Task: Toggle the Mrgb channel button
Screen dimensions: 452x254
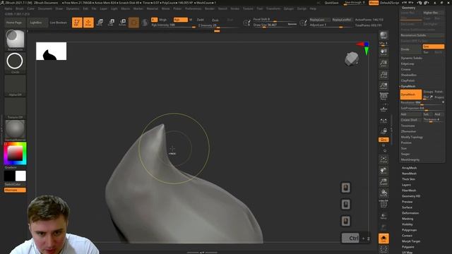Action: [163, 20]
